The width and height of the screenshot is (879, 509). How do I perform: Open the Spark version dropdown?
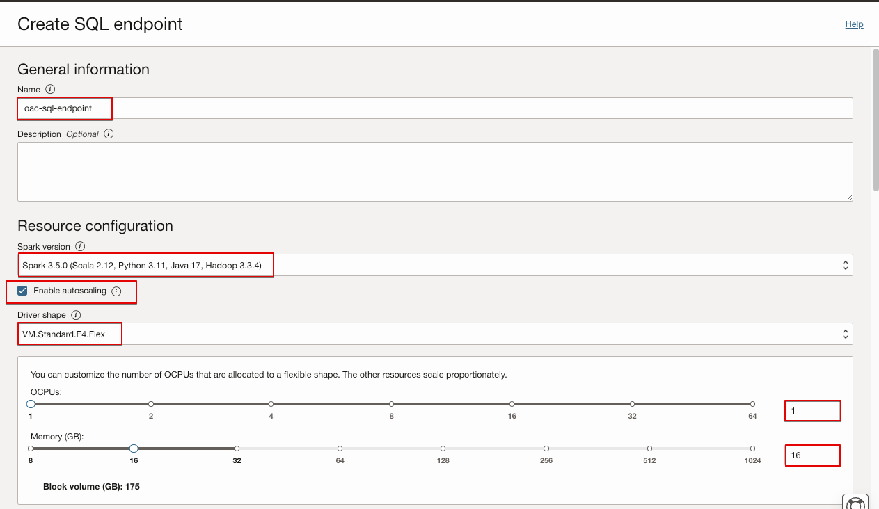point(435,265)
